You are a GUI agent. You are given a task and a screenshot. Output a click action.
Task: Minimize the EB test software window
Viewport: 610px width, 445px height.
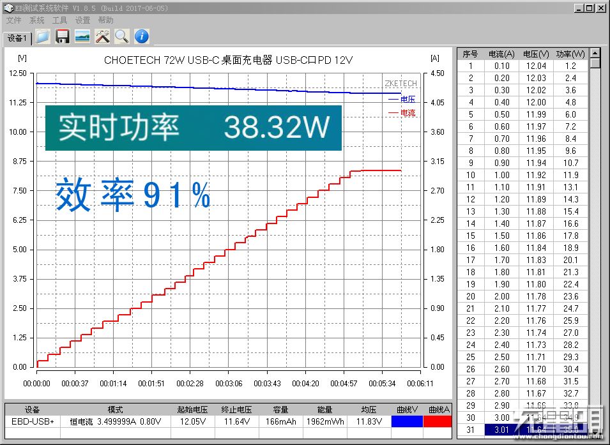(579, 8)
